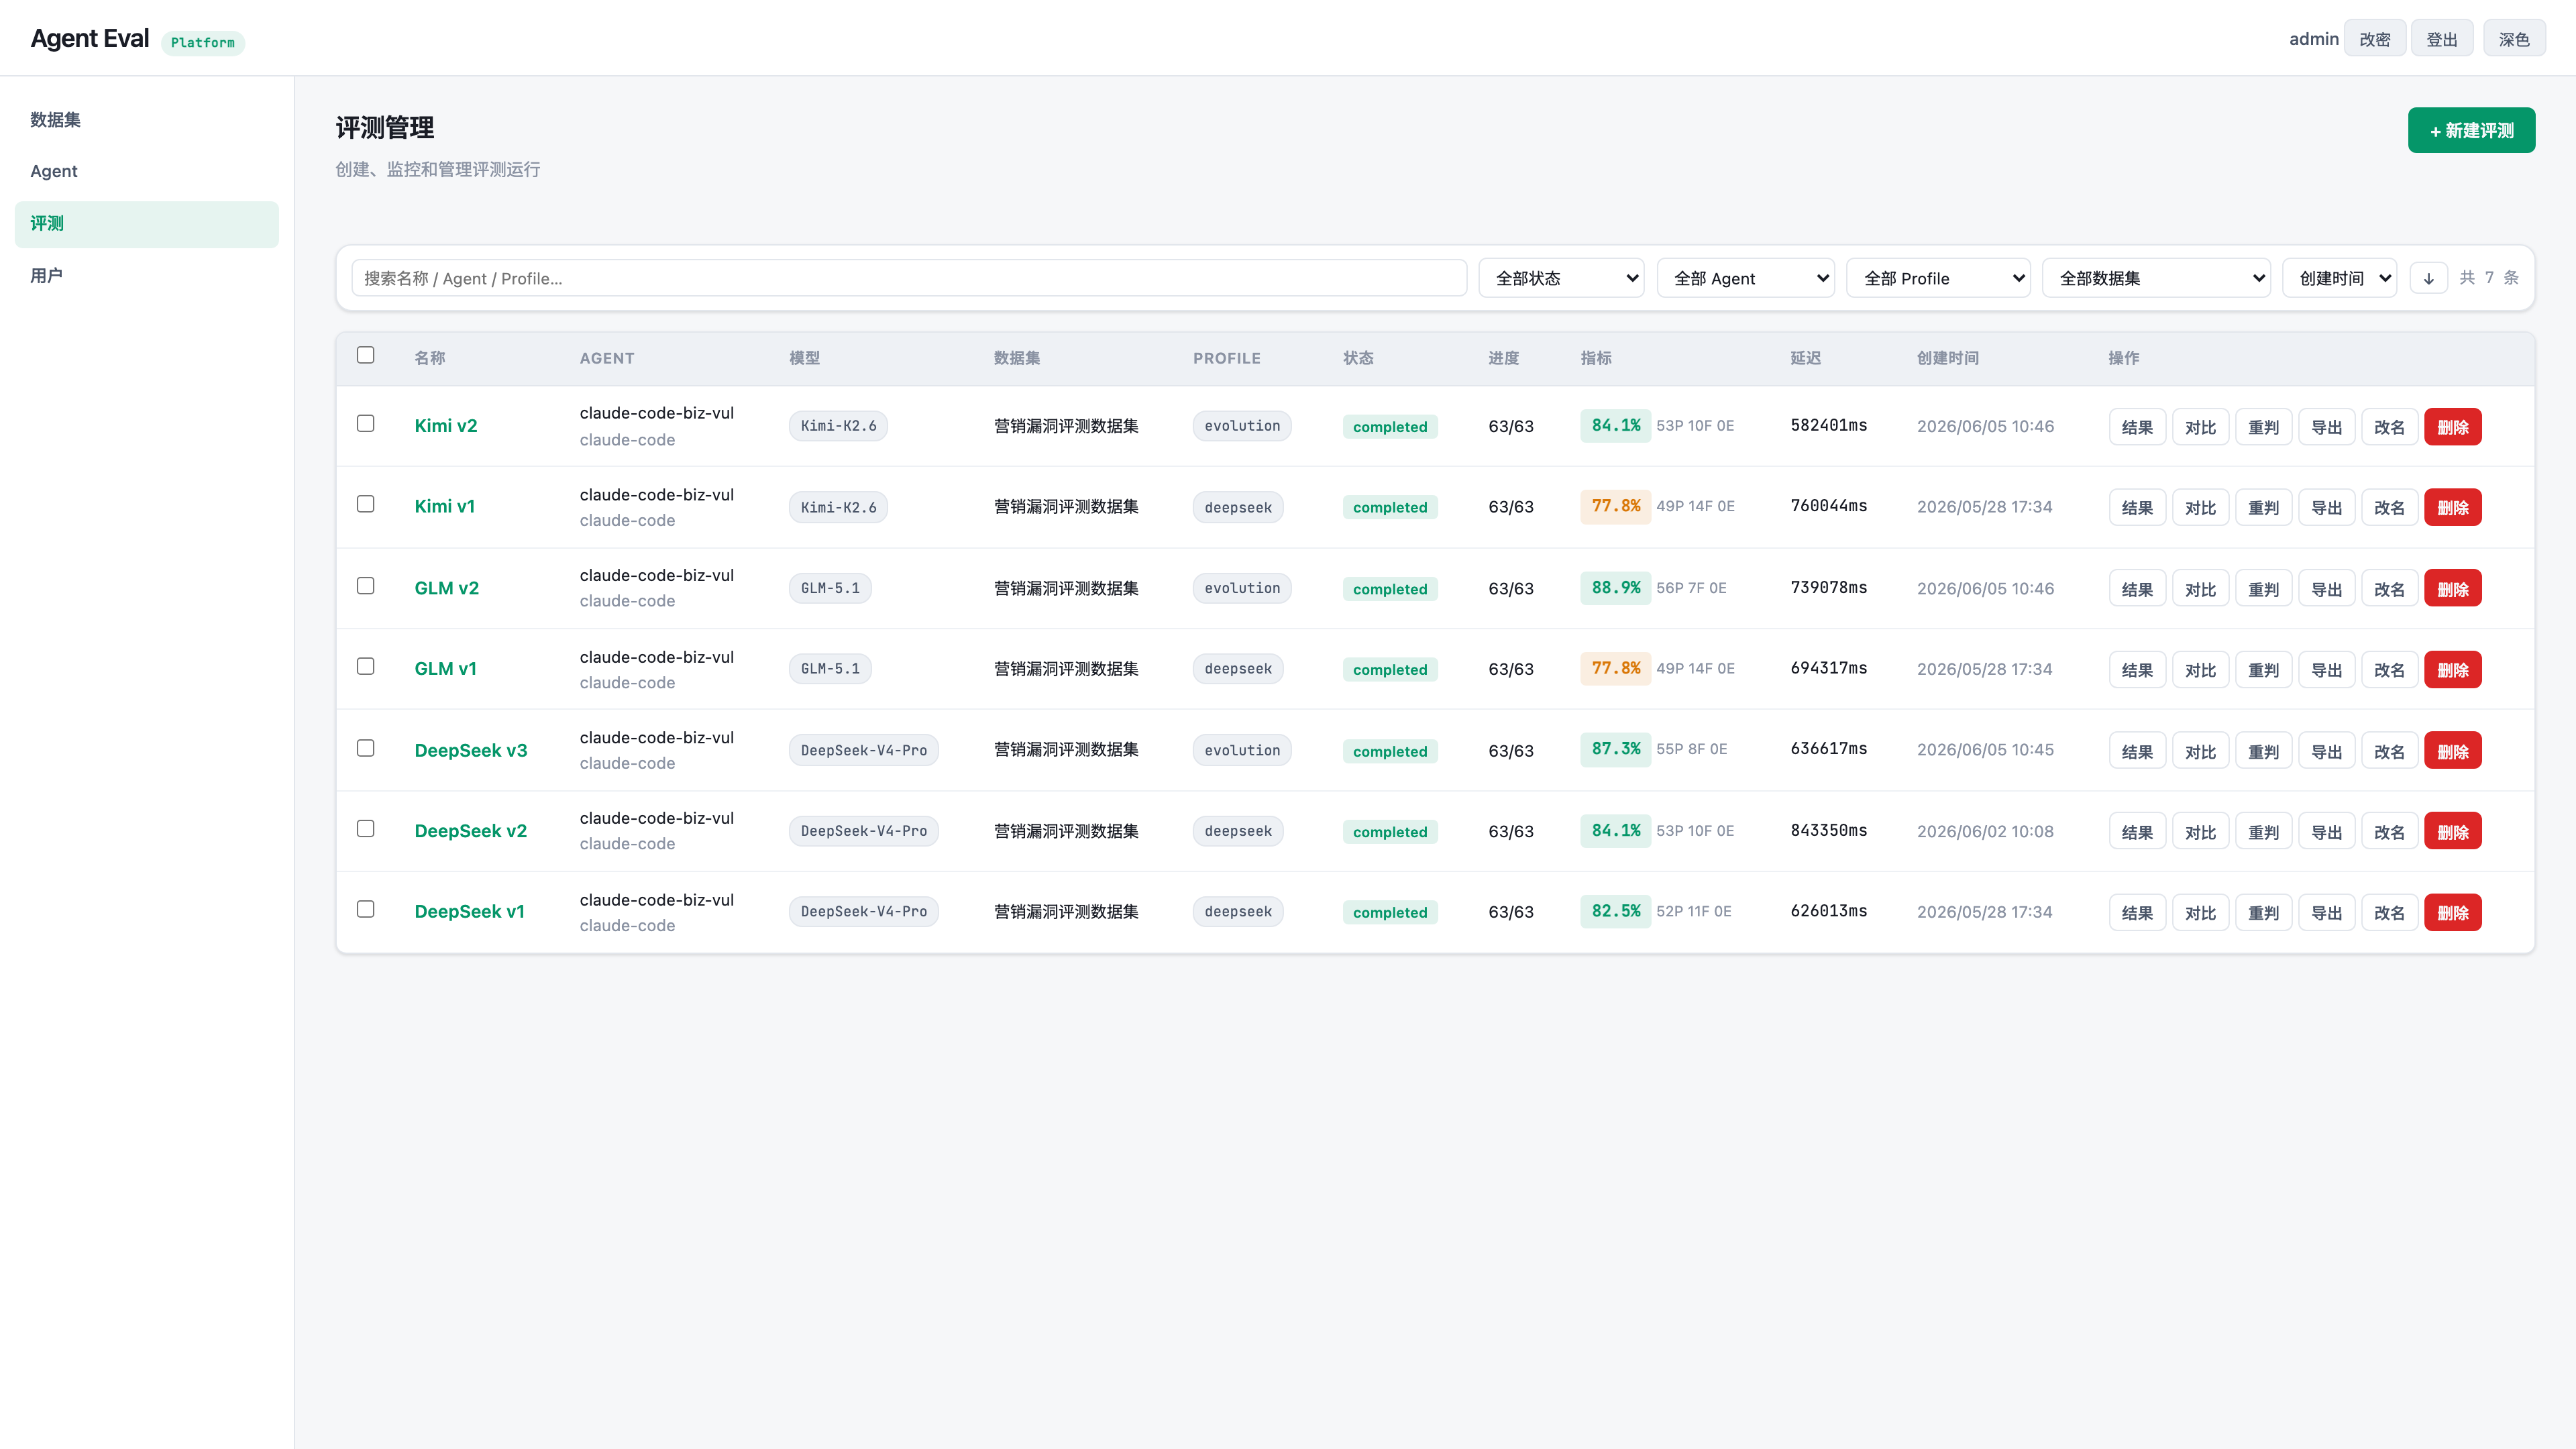The height and width of the screenshot is (1449, 2576).
Task: Open the Kimi v1 evaluation link
Action: (445, 507)
